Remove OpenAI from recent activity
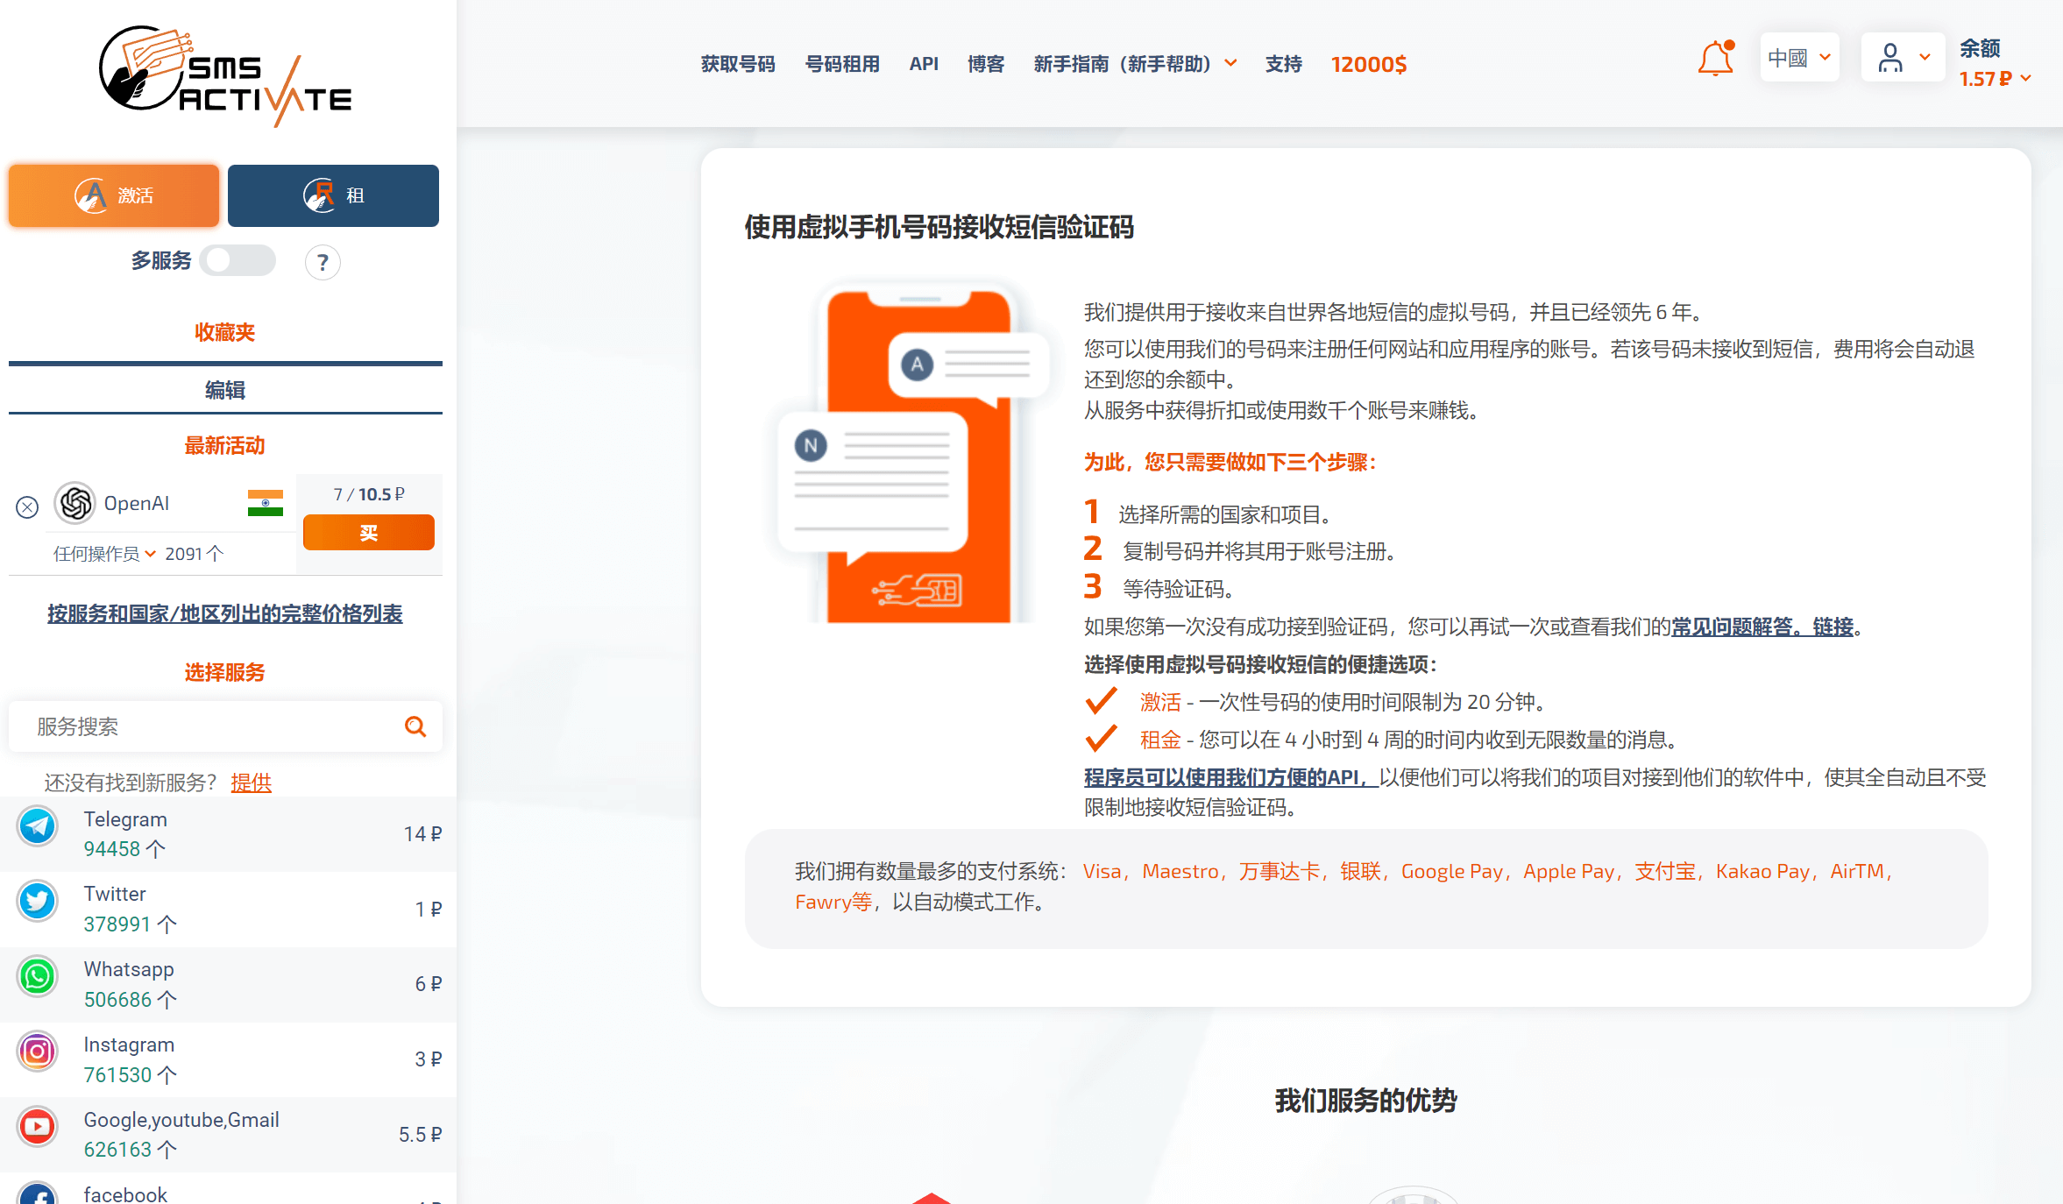This screenshot has width=2063, height=1204. tap(27, 507)
